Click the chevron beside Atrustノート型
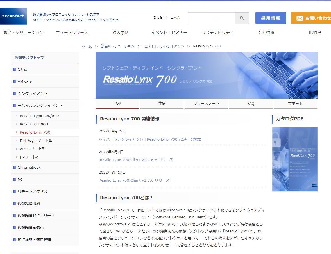 pyautogui.click(x=17, y=149)
